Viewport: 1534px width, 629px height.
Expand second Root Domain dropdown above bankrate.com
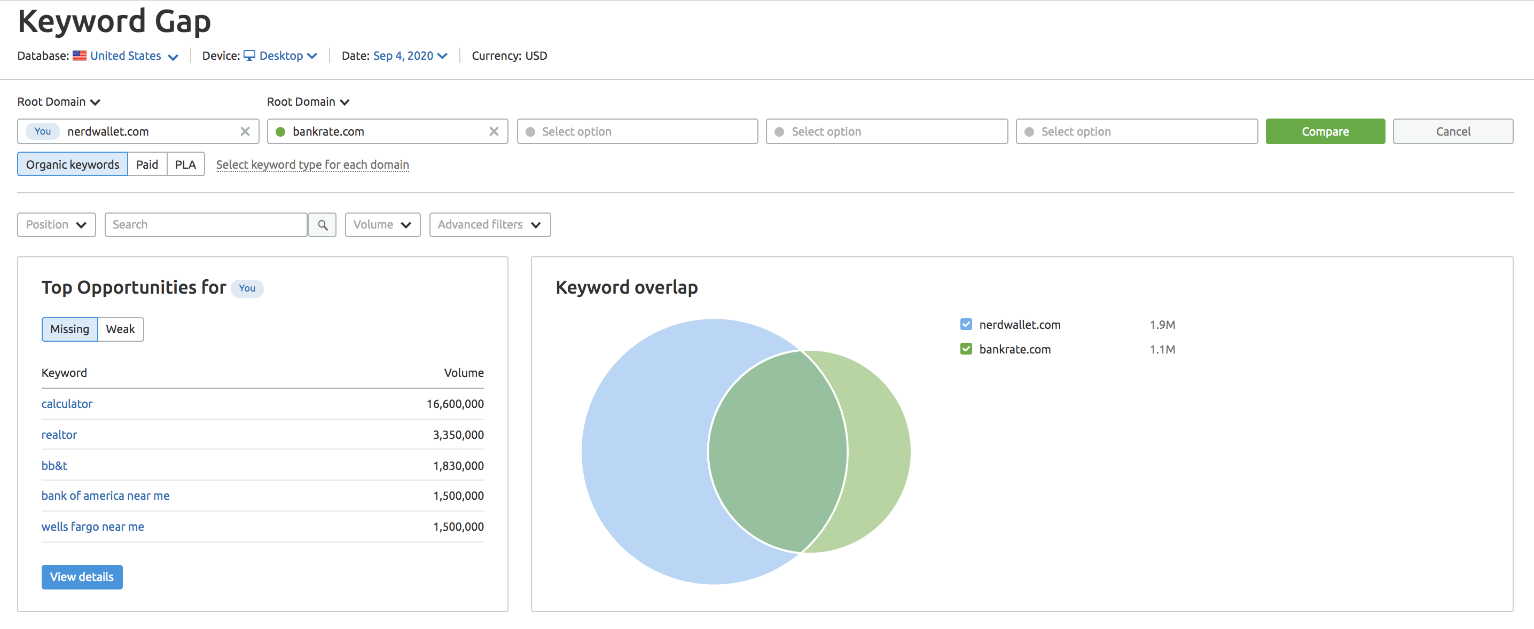click(x=308, y=102)
